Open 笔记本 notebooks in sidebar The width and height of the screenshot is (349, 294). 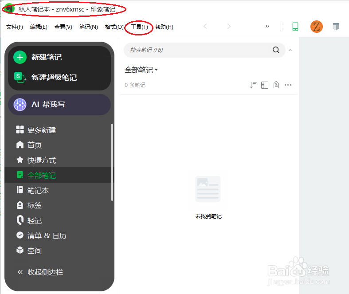click(59, 190)
